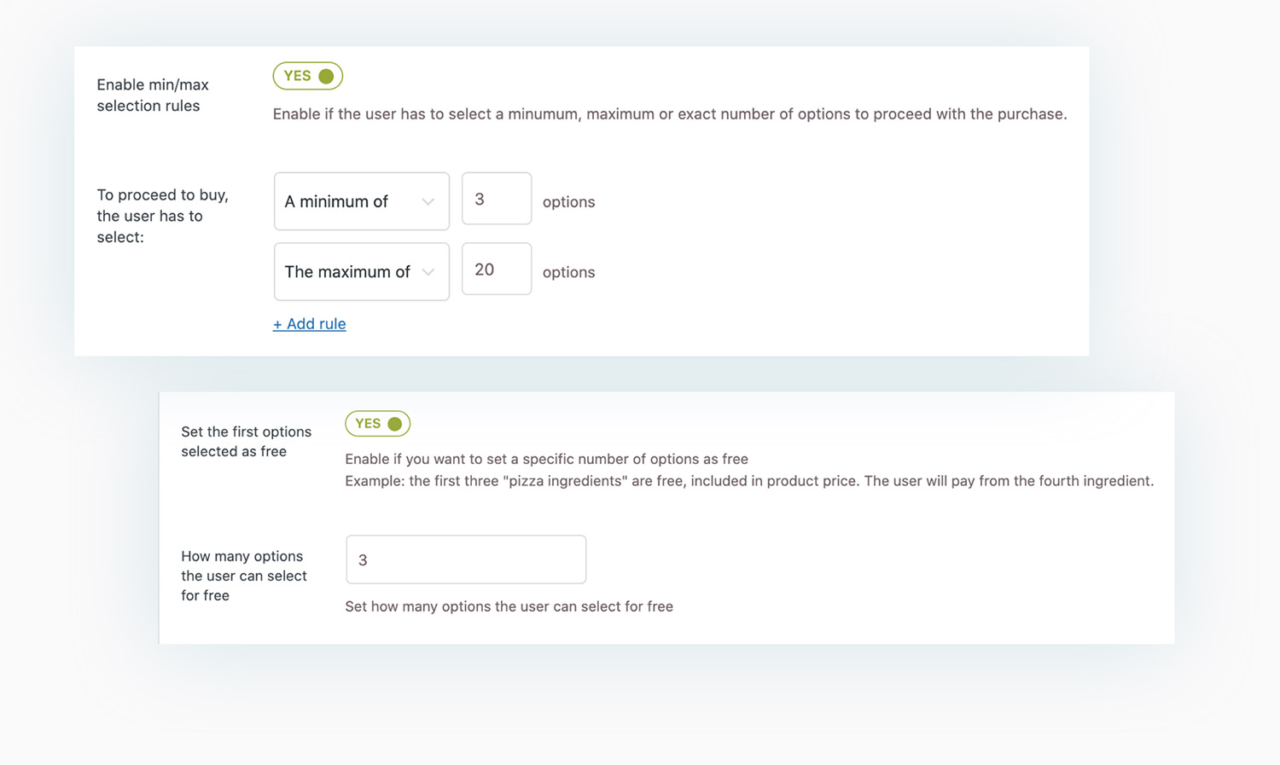1280x765 pixels.
Task: Click the pizza ingredients example description text
Action: [x=748, y=481]
